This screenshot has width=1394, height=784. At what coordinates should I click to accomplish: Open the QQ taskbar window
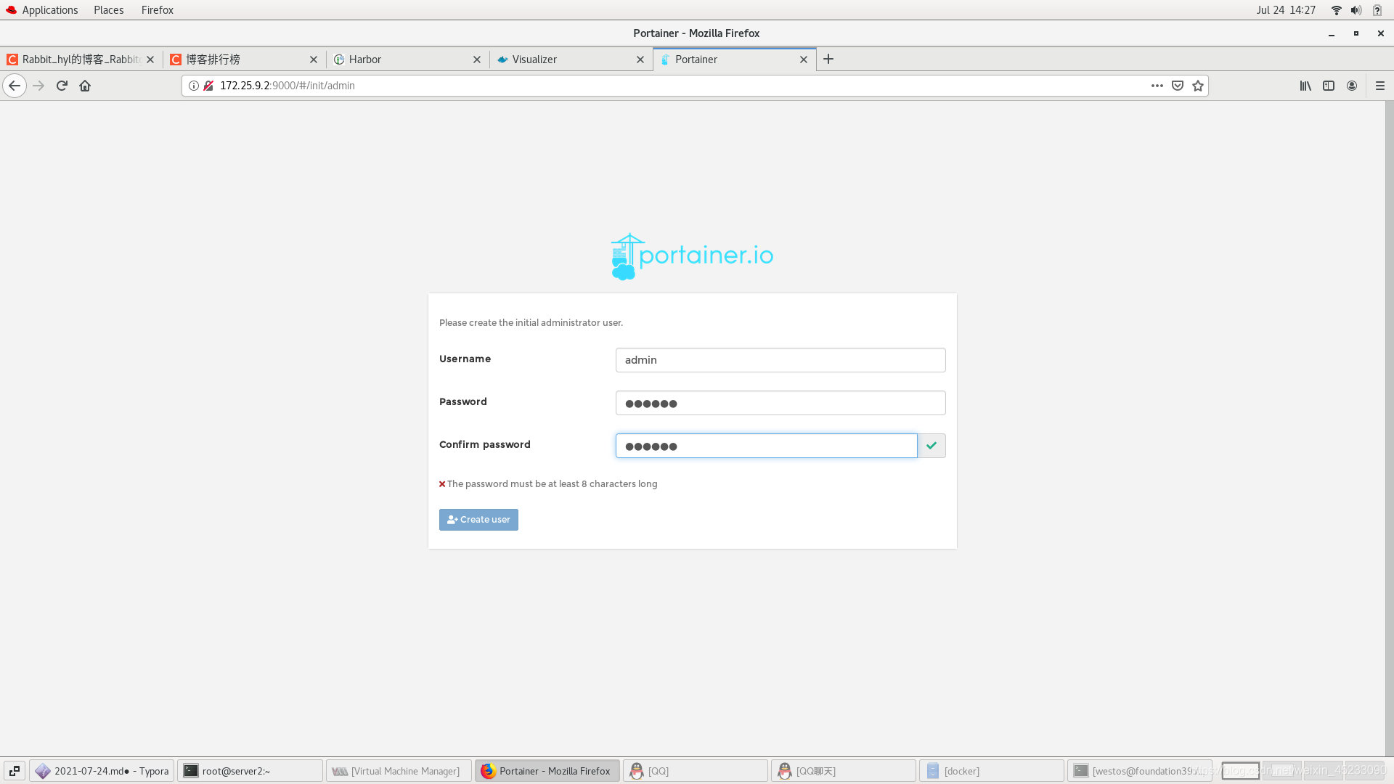696,771
